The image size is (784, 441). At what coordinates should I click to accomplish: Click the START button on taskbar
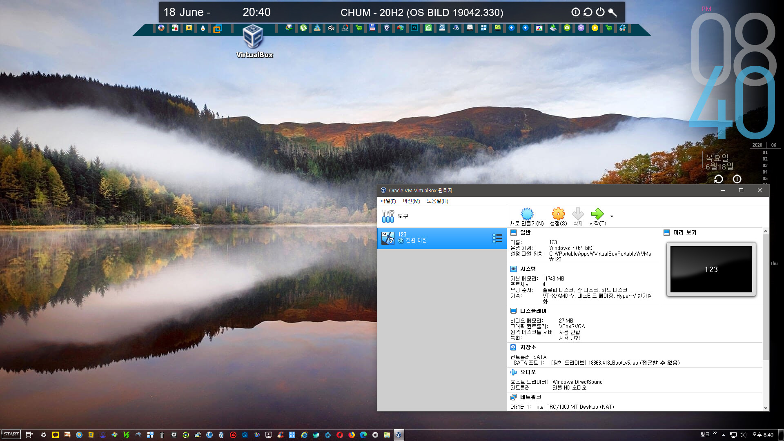point(11,434)
